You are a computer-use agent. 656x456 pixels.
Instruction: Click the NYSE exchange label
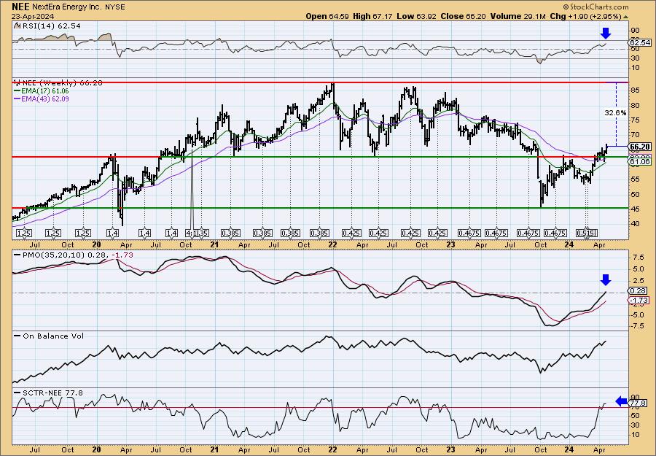(x=114, y=7)
